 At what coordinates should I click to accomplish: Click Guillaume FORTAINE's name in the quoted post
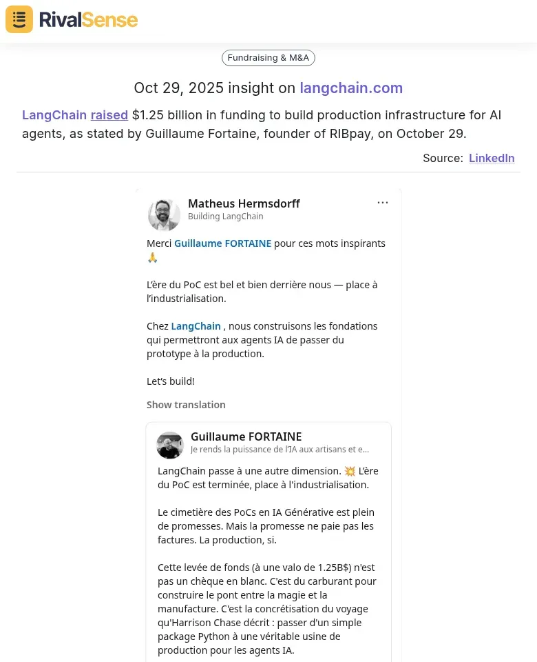point(246,437)
